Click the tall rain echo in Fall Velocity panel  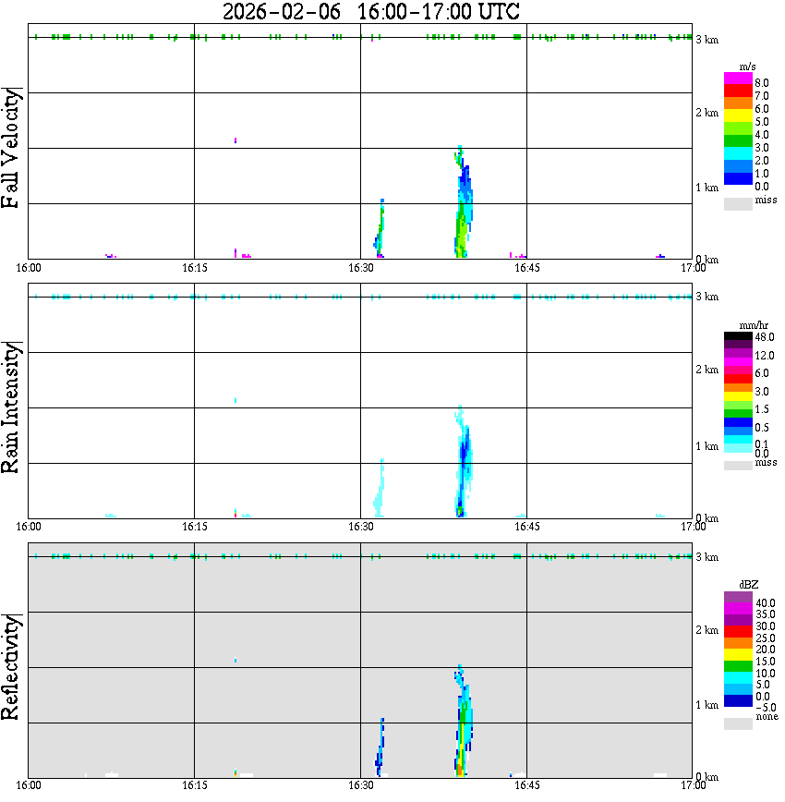(464, 204)
